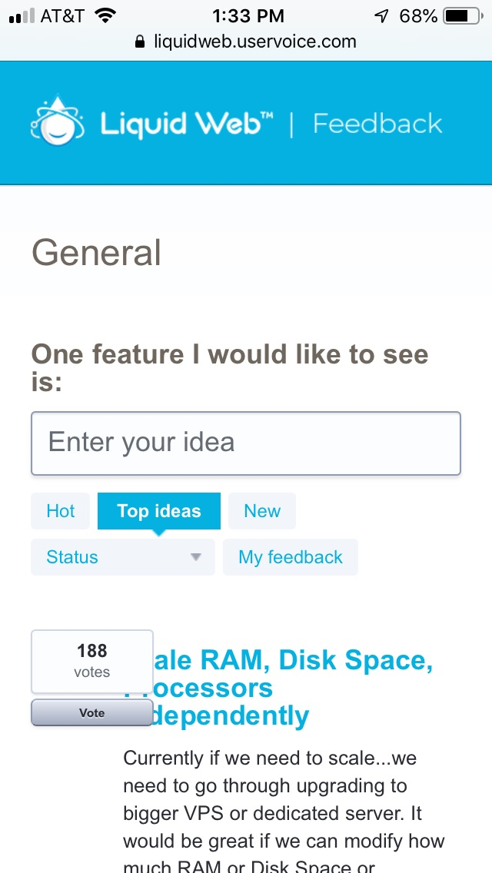This screenshot has width=492, height=873.
Task: Open the My feedback filter
Action: (x=291, y=556)
